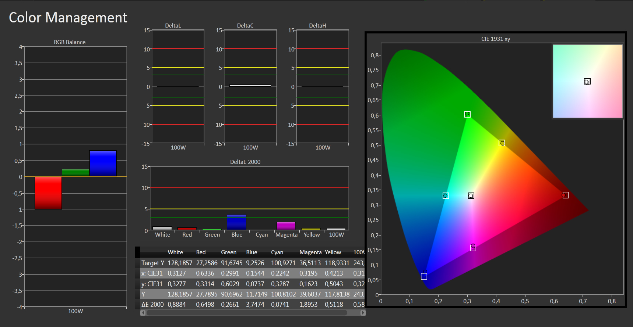Click the DeltaH chart title
Image resolution: width=633 pixels, height=327 pixels.
[x=317, y=26]
